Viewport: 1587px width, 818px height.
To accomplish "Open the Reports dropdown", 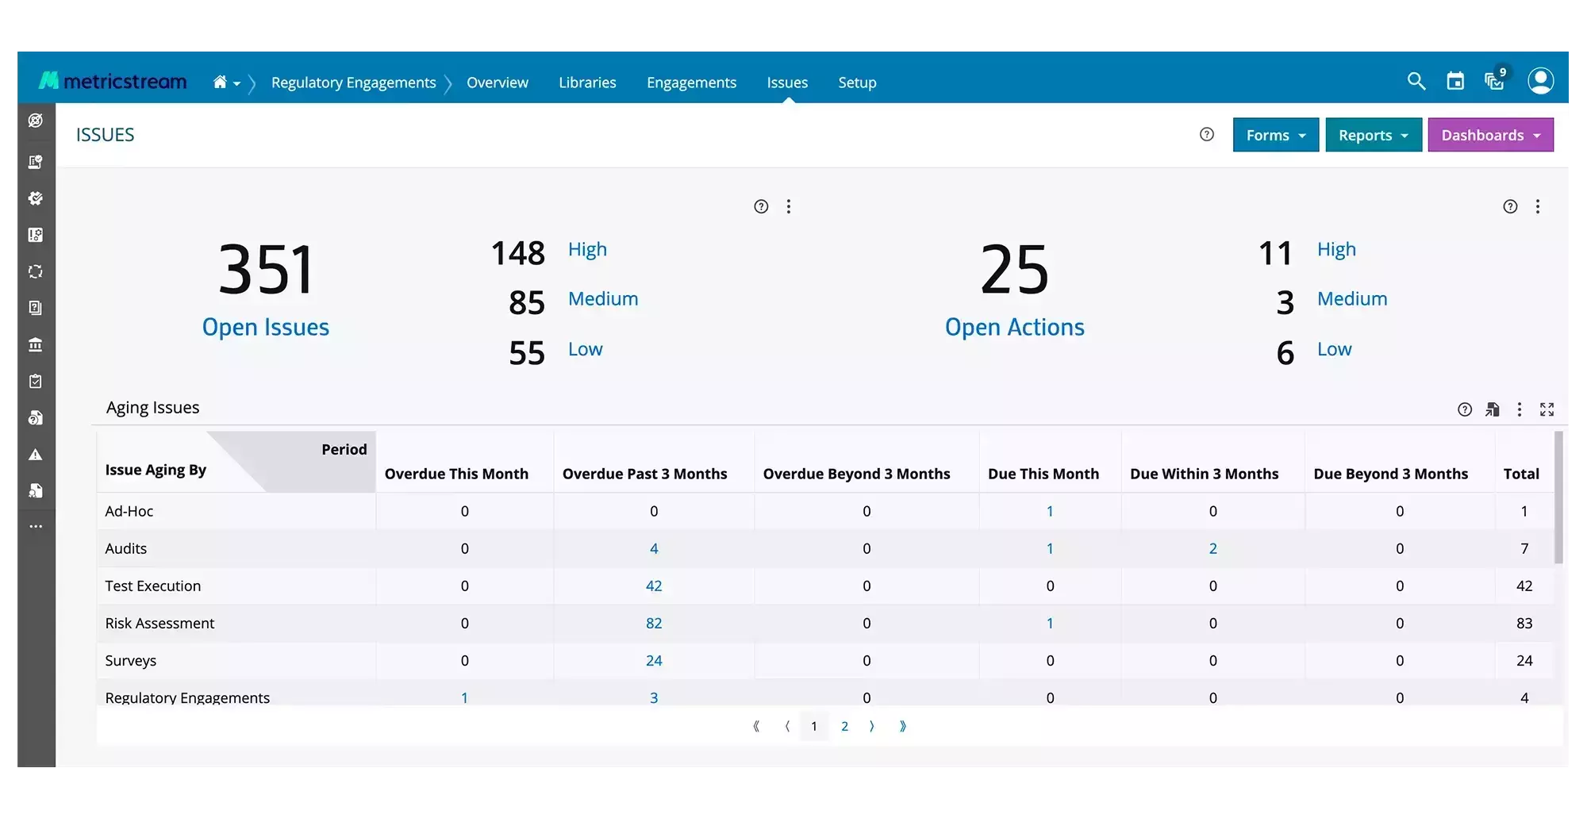I will (1374, 135).
